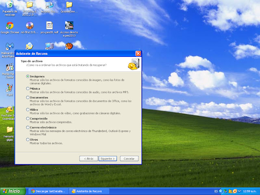Select the Imágenes radio button
Viewport: 260px width, 195px height.
pyautogui.click(x=28, y=76)
